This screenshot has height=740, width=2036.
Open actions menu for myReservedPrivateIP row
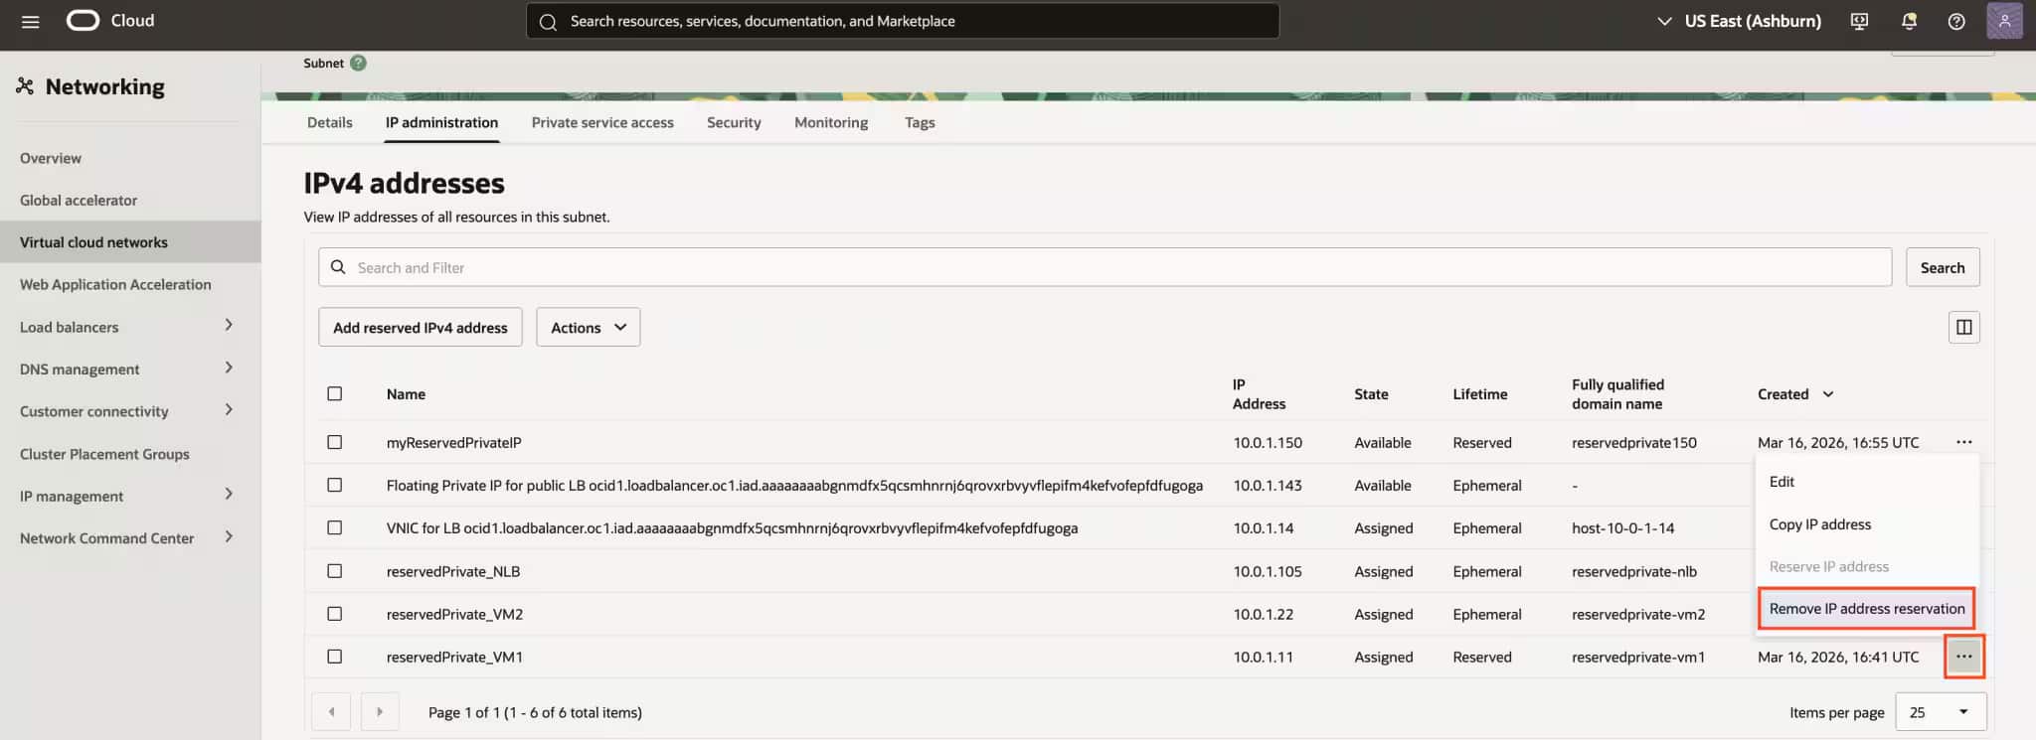coord(1963,442)
